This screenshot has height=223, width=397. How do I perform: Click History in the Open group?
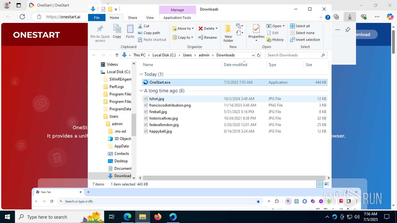[275, 40]
